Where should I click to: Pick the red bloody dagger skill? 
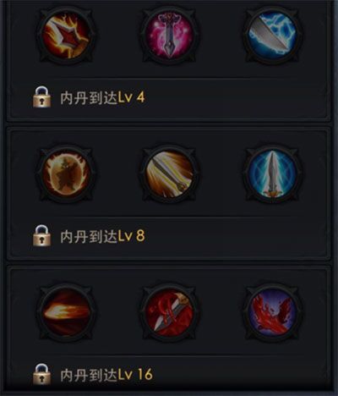click(x=169, y=312)
